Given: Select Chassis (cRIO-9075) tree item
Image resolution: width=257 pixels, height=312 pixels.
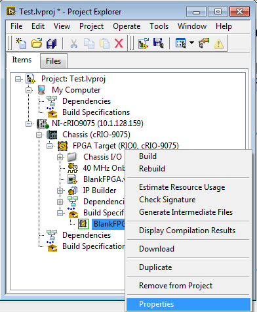Looking at the screenshot, I should pos(96,135).
